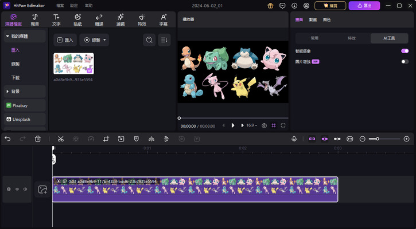Viewport: 416px width, 229px height.
Task: Toggle track visibility eye icon
Action: coord(17,189)
